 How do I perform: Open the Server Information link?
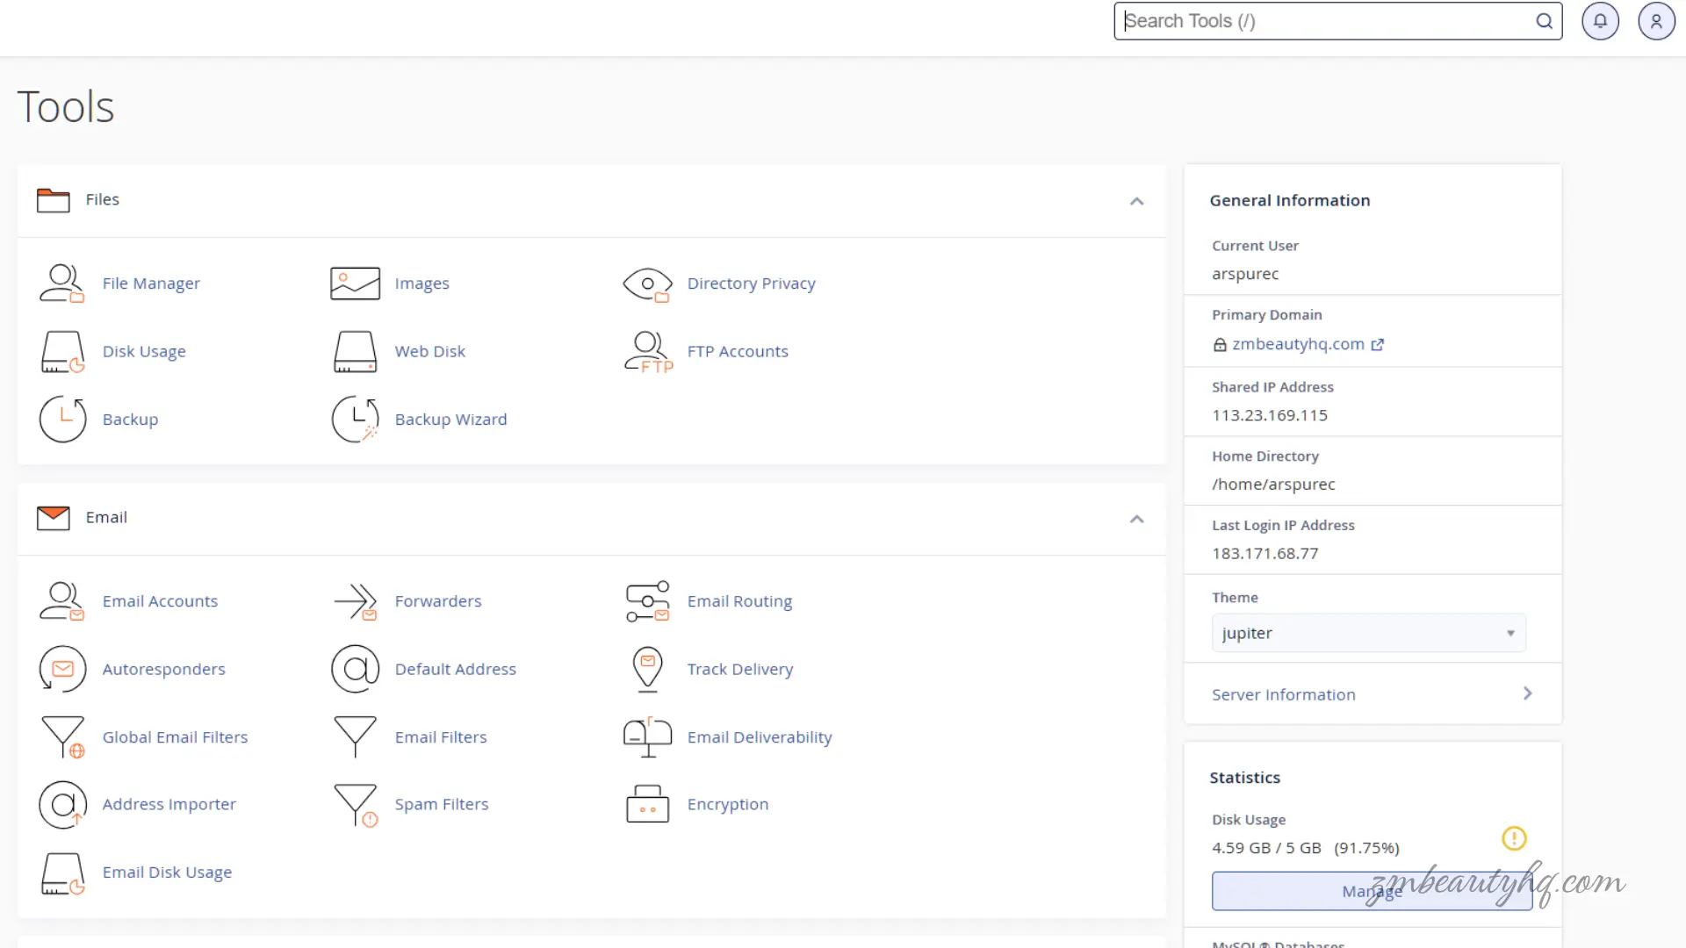[1283, 694]
